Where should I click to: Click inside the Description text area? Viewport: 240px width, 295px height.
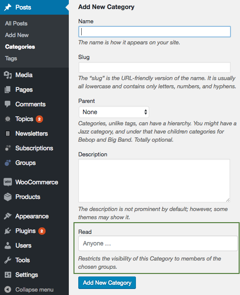154,180
